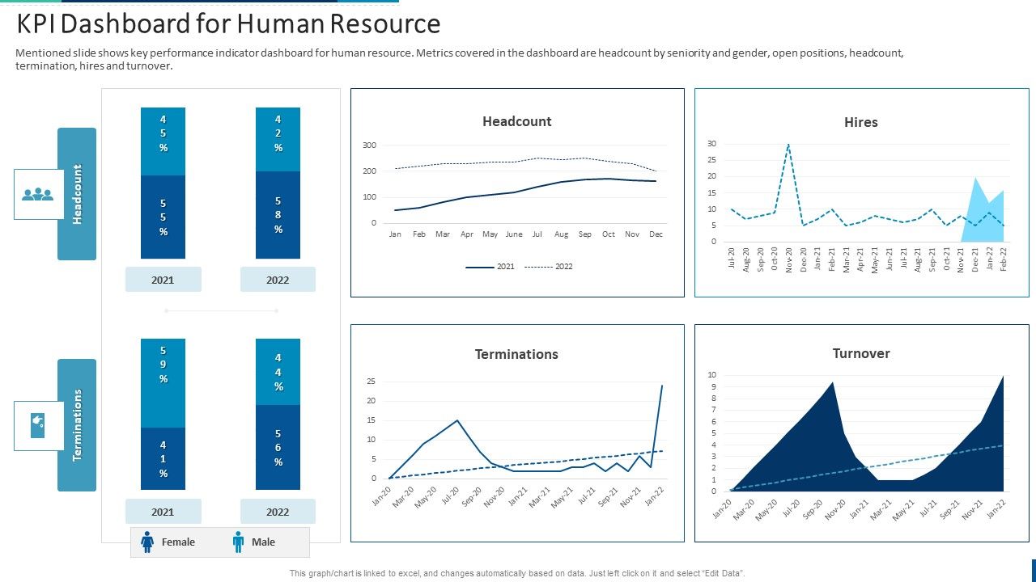Click the 300 value on Headcount chart axis

tap(369, 145)
